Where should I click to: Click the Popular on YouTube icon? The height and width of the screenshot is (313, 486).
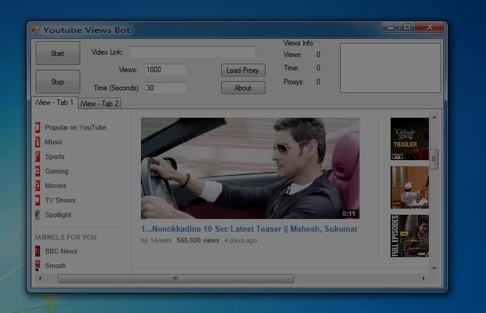coord(38,127)
